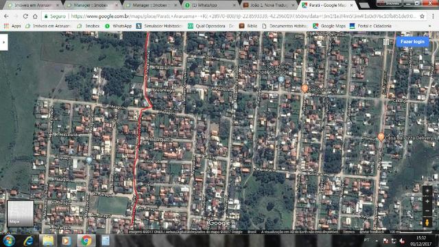Open a new tab next to Parati tab
Screen dimensions: 439x247
(x=364, y=5)
